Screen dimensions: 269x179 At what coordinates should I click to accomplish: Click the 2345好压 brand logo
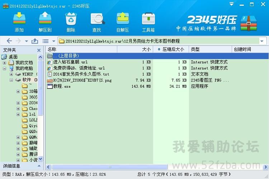(211, 20)
